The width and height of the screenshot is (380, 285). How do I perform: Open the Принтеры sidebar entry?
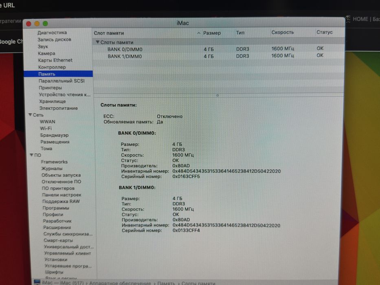pos(51,88)
